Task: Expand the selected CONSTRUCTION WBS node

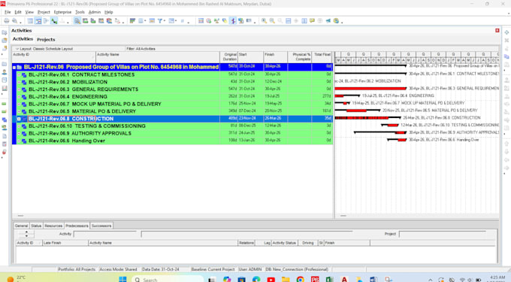Action: (x=19, y=119)
